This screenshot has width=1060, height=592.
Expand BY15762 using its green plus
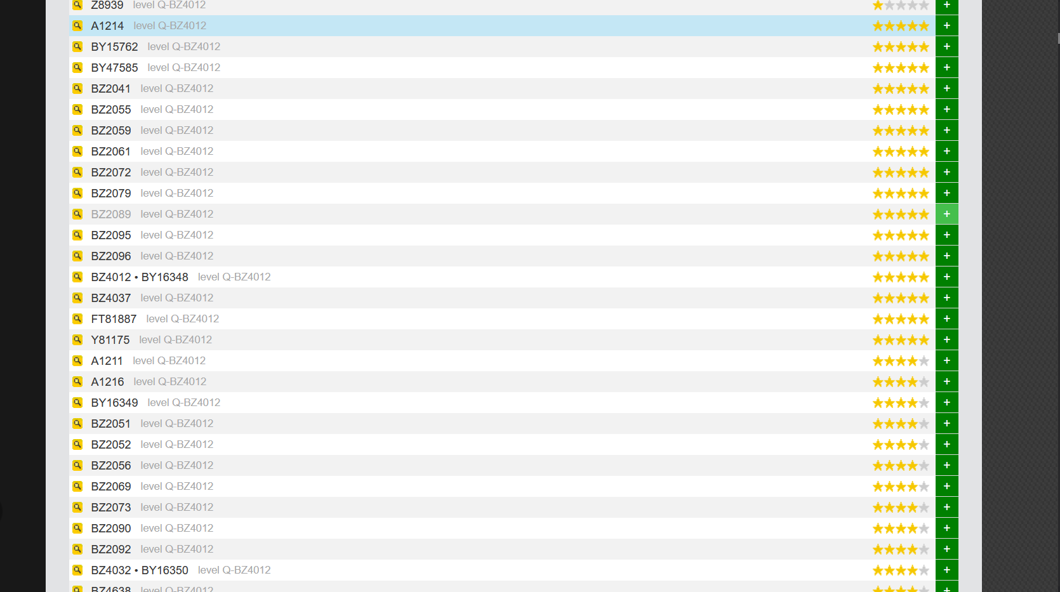point(946,47)
